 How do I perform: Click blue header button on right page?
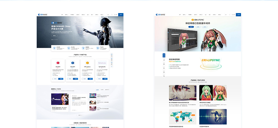click(239, 14)
